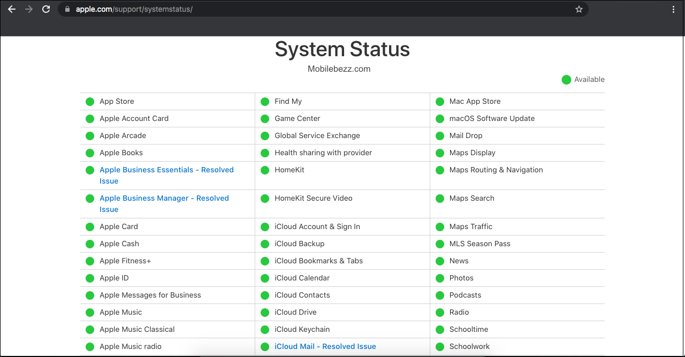Image resolution: width=685 pixels, height=357 pixels.
Task: Click the status dot beside Apple Card
Action: [90, 227]
